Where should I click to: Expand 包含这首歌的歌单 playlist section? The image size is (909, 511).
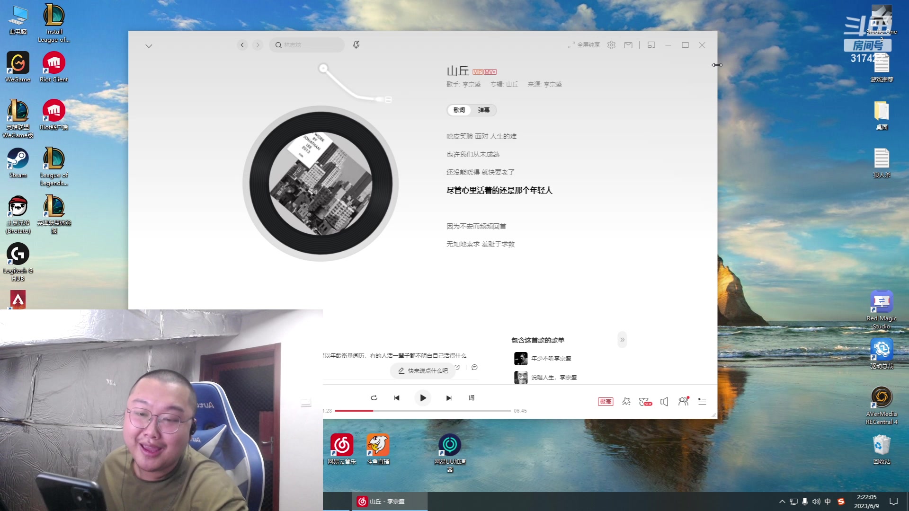coord(622,340)
